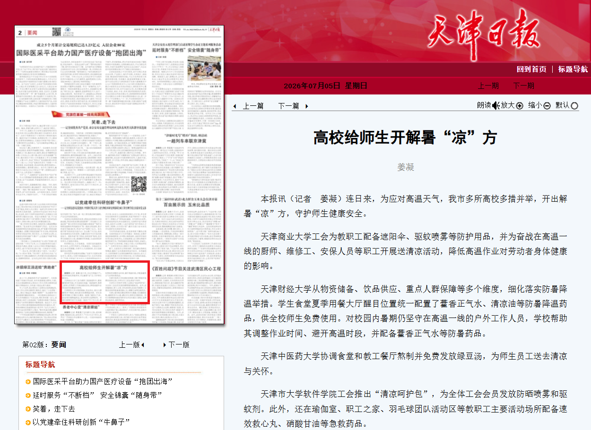Viewport: 591px width, 430px height.
Task: Click the 标题导航 heading above the title list
Action: pos(40,364)
